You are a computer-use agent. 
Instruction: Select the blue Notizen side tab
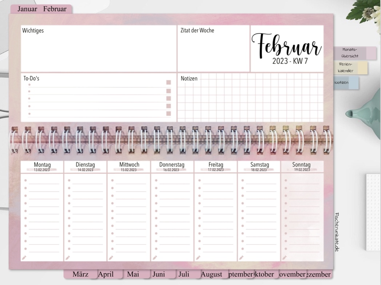[346, 83]
